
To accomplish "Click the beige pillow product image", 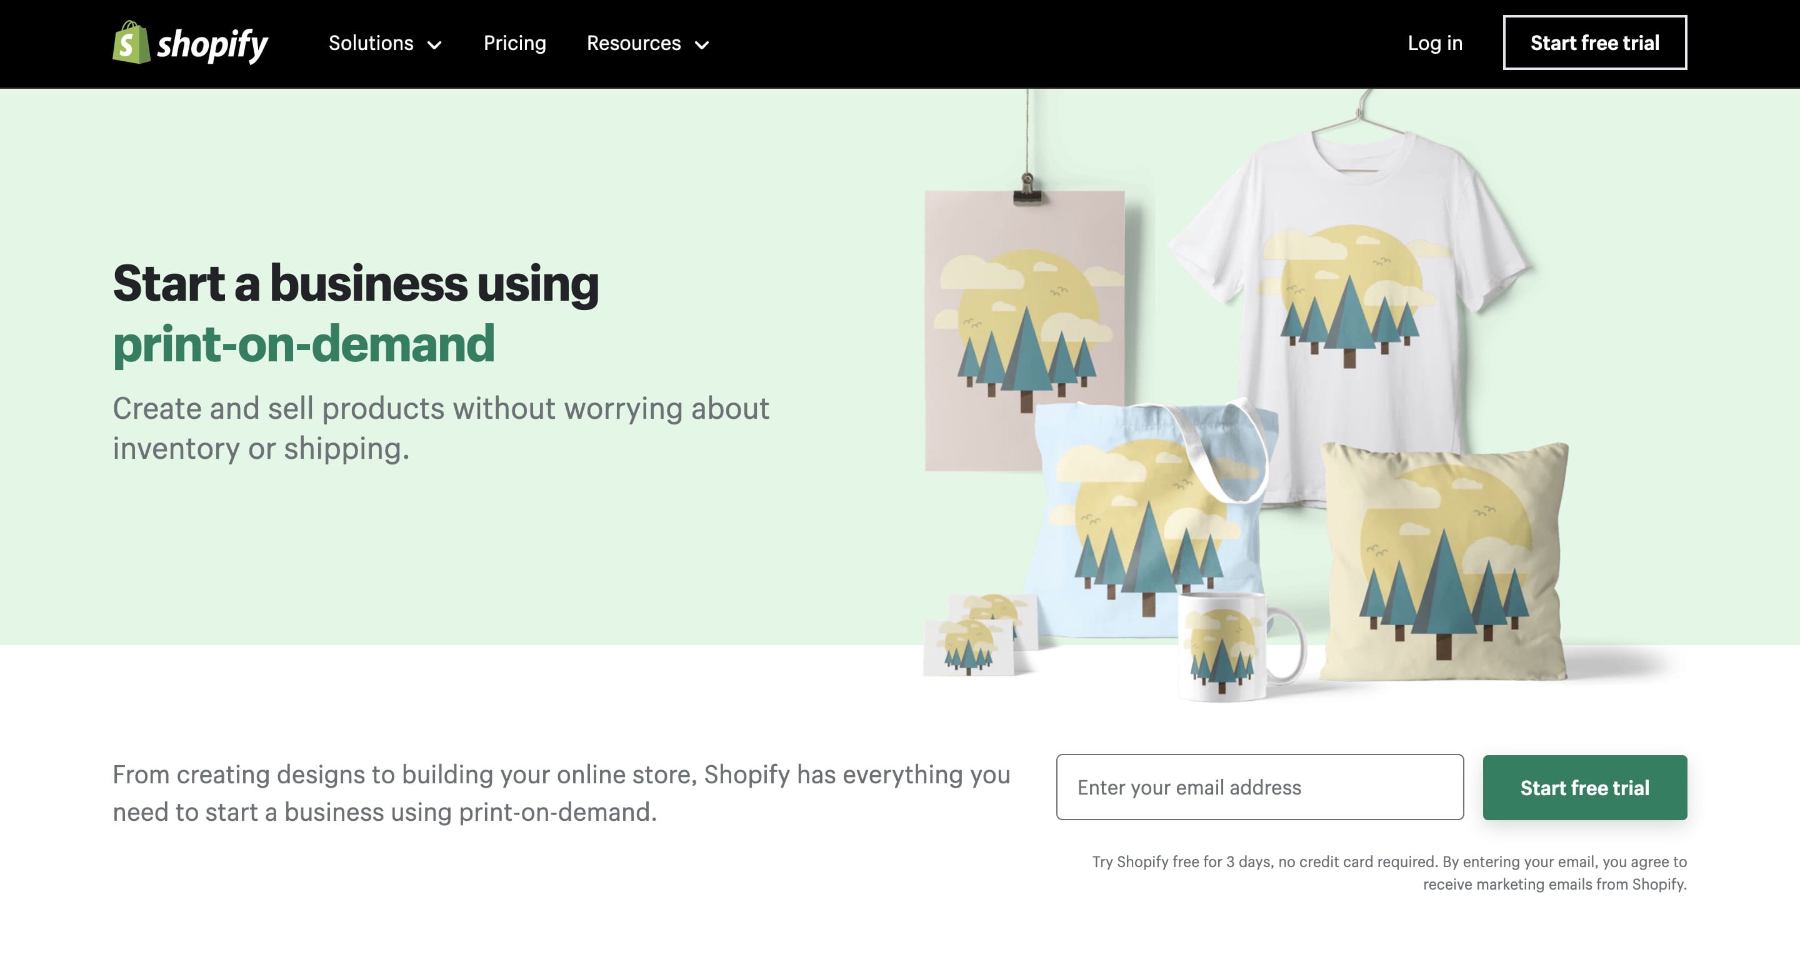I will click(1444, 563).
